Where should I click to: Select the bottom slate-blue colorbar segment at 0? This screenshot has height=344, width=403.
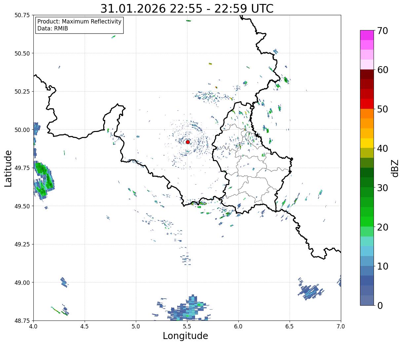point(367,300)
